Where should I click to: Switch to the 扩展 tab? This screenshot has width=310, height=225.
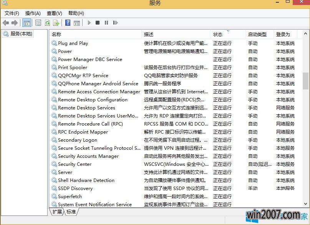[x=57, y=212]
